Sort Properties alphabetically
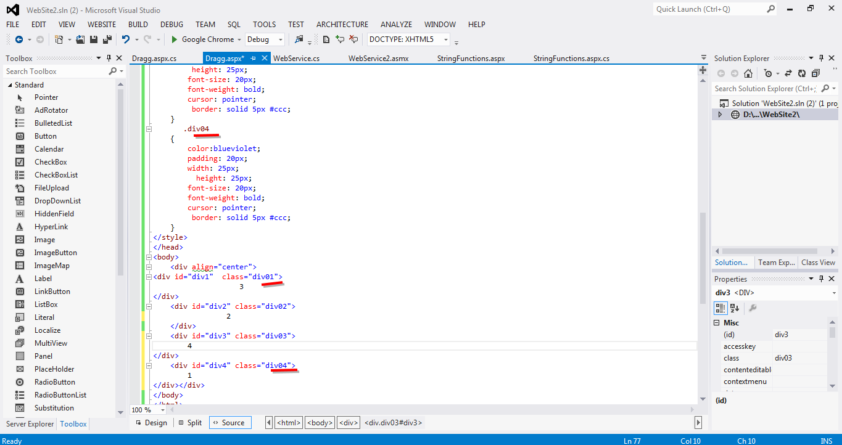Viewport: 842px width, 445px height. [x=734, y=308]
